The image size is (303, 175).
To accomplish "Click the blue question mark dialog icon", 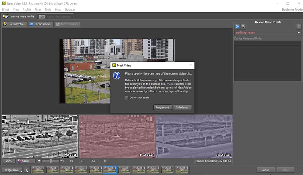I will (x=117, y=75).
